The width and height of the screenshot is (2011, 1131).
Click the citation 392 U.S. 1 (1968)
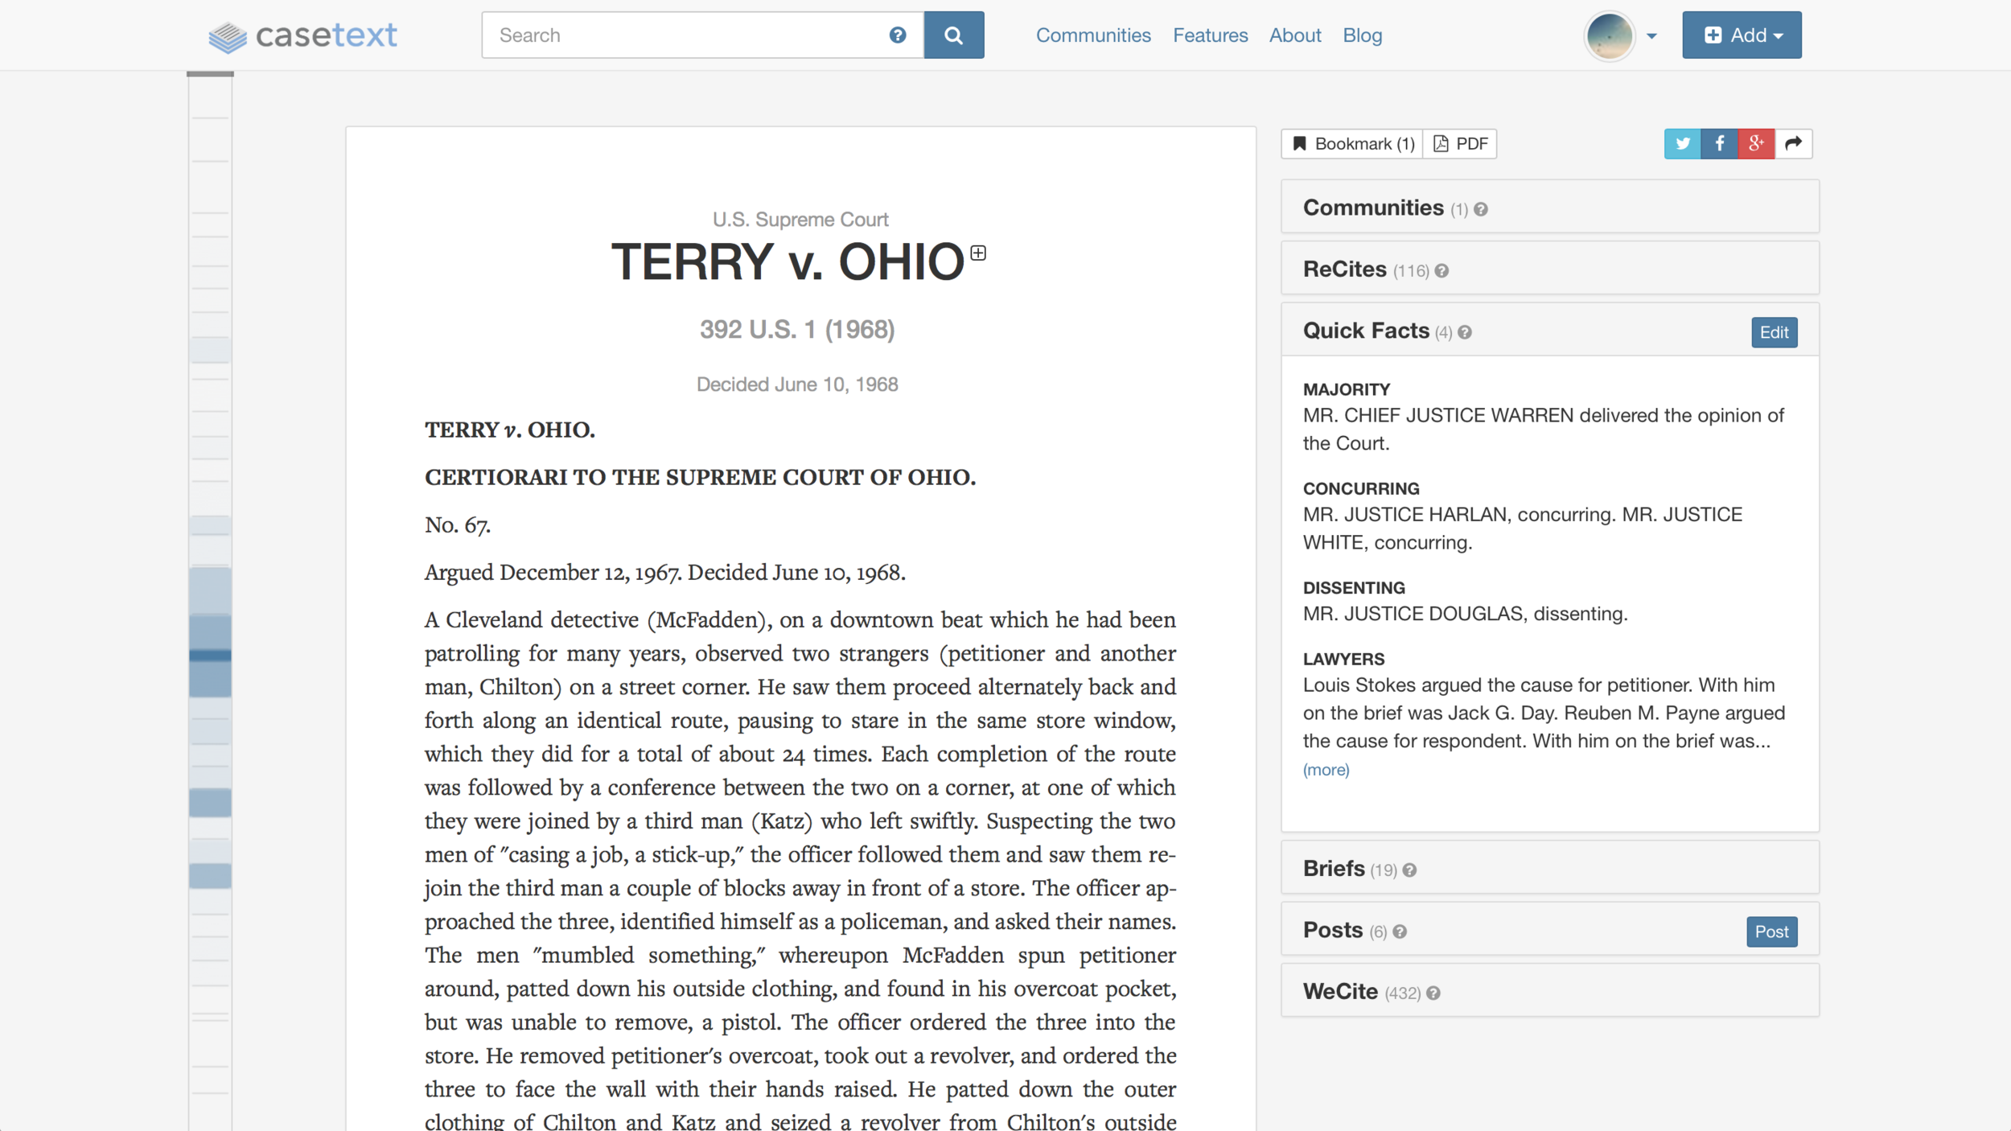point(797,330)
